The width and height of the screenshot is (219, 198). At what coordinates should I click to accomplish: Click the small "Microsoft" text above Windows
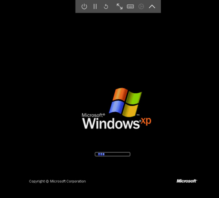point(93,115)
